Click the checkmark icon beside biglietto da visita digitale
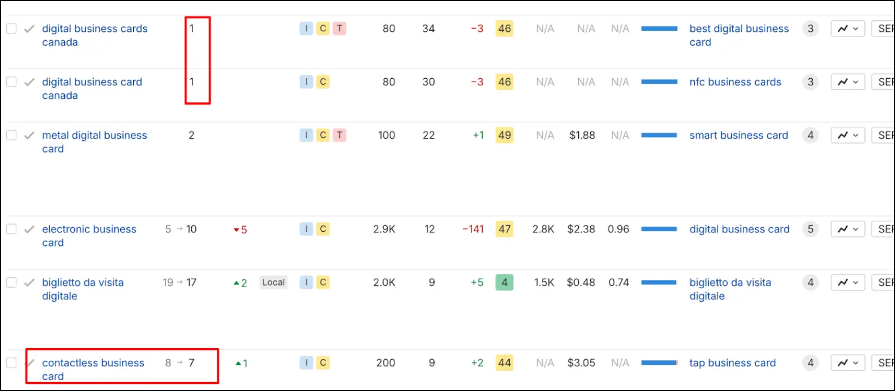895x391 pixels. 29,282
